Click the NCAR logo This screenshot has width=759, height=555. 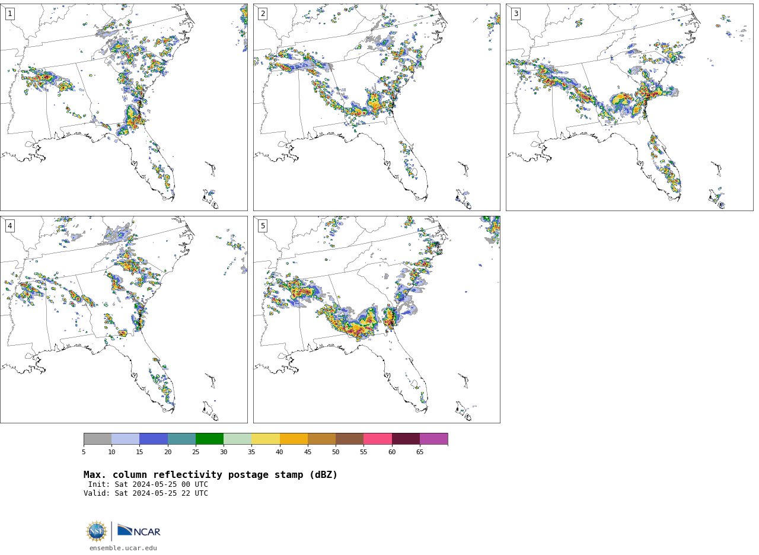point(139,531)
